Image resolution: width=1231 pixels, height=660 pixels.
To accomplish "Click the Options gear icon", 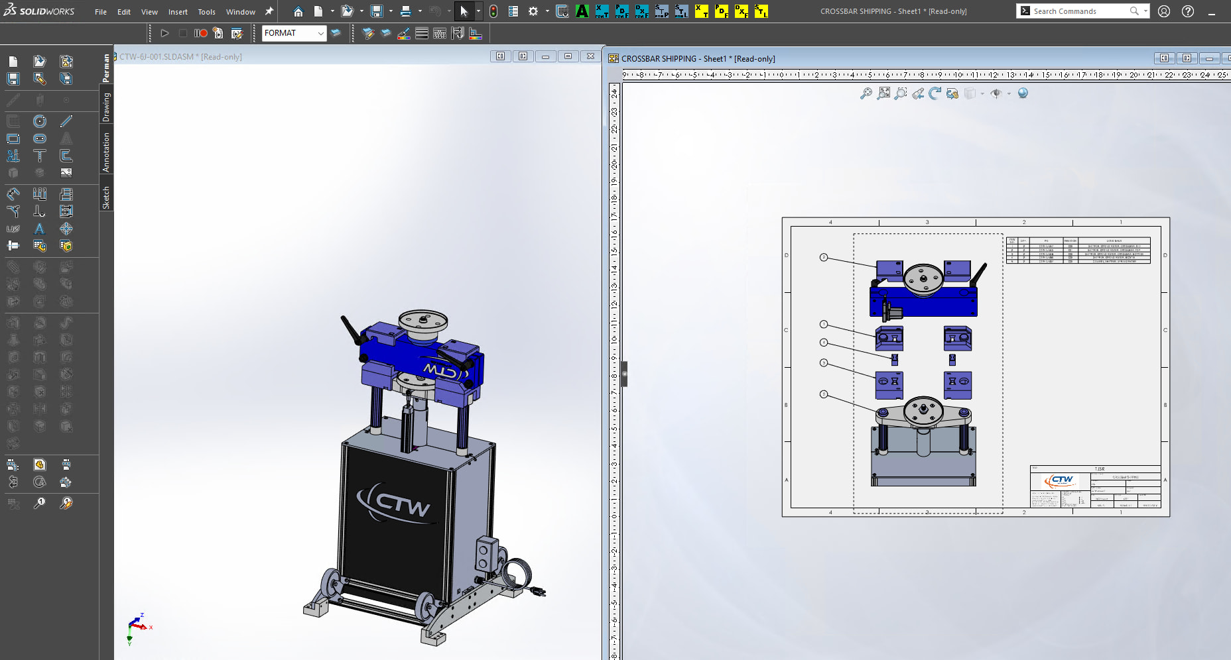I will point(533,11).
